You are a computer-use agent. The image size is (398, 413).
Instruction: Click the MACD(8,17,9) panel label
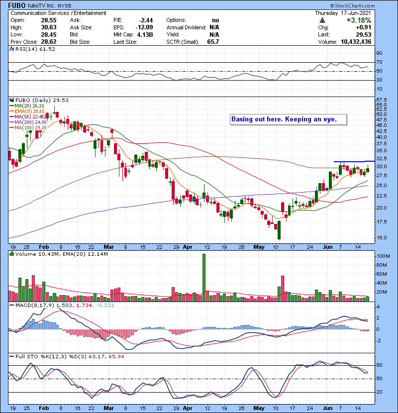click(x=35, y=306)
